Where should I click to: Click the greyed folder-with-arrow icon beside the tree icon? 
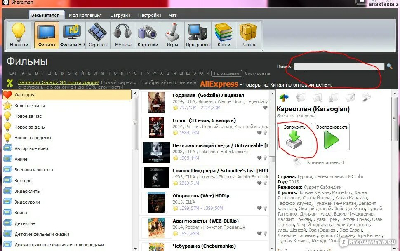click(x=301, y=97)
